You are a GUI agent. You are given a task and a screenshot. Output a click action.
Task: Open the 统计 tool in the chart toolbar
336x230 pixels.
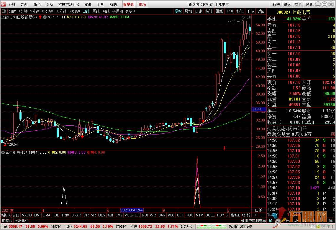click(x=209, y=11)
